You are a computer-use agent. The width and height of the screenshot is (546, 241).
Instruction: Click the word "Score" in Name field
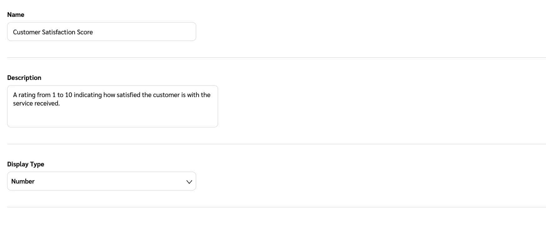[85, 32]
